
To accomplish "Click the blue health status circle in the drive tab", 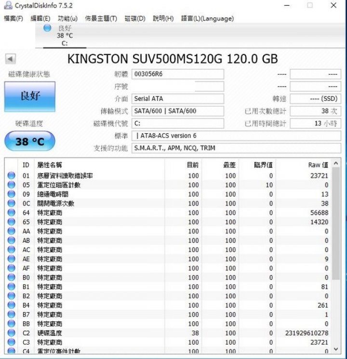I will click(47, 28).
